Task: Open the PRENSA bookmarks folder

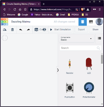Action: pyautogui.click(x=73, y=15)
